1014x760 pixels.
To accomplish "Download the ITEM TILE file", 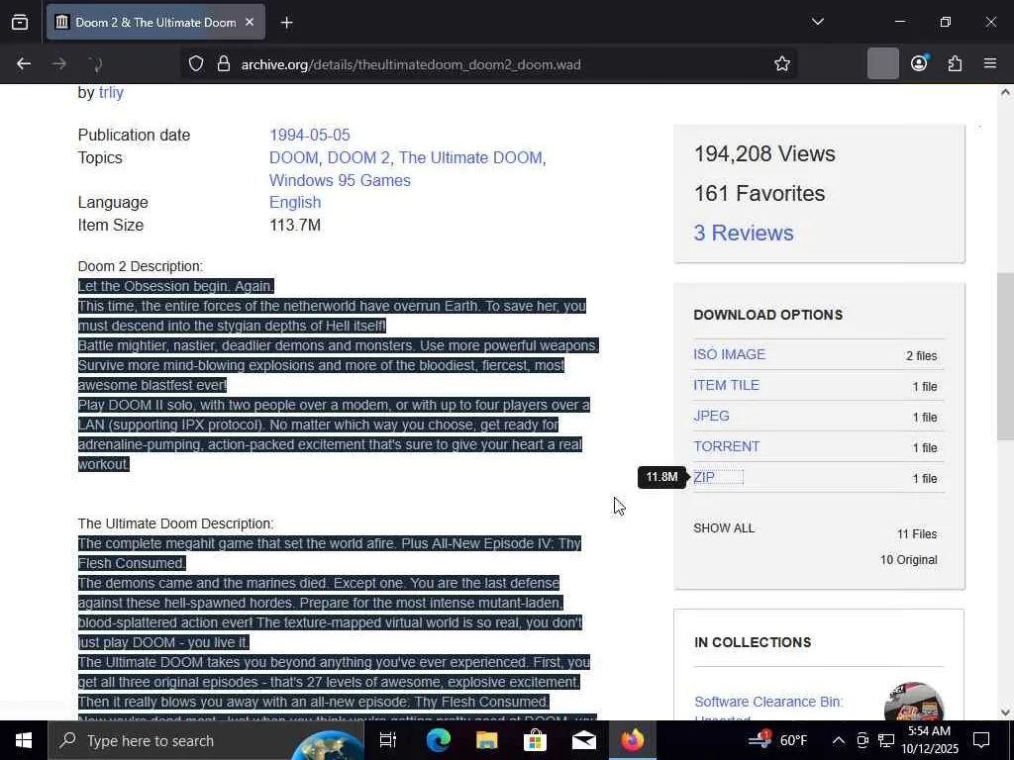I will [726, 385].
